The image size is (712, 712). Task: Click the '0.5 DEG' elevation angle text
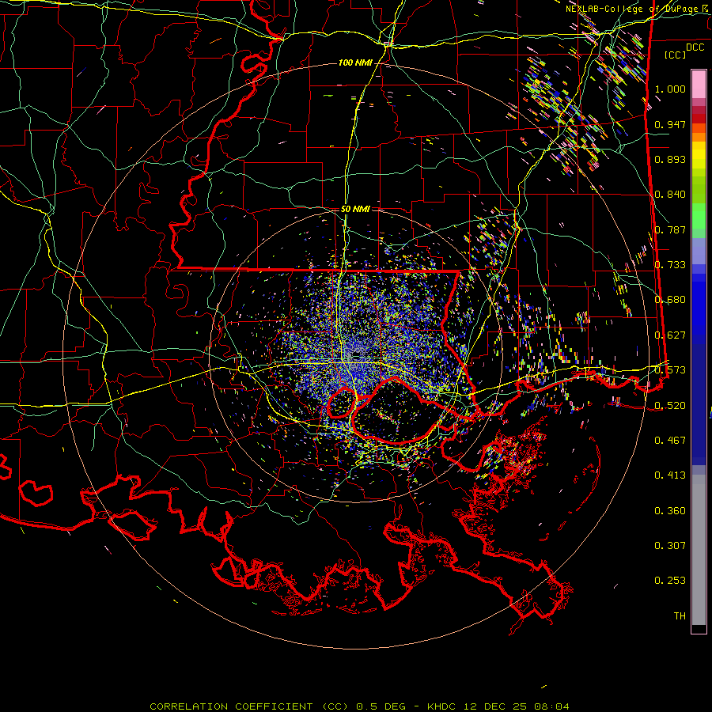click(381, 706)
